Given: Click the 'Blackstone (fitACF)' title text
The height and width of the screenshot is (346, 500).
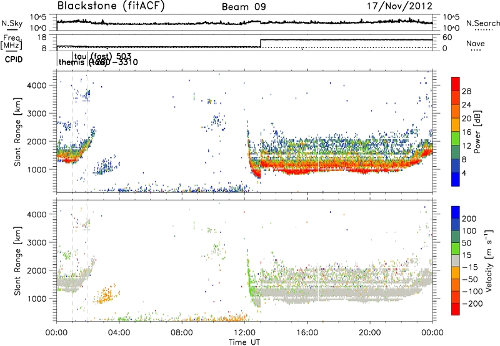Looking at the screenshot, I should 111,6.
